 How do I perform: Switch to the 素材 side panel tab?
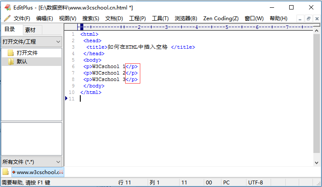30,30
